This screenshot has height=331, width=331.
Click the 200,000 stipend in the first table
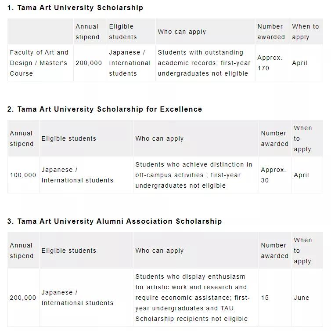pyautogui.click(x=89, y=63)
